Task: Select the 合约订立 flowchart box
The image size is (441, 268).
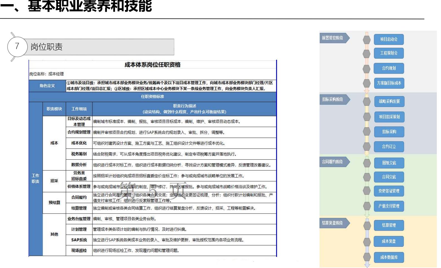Action: pyautogui.click(x=389, y=147)
